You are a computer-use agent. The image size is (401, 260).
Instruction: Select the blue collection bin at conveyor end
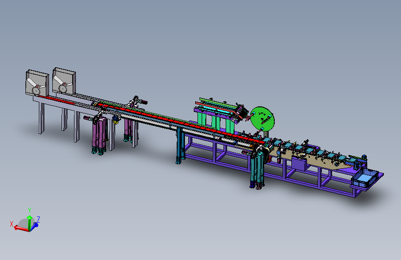coord(365,179)
